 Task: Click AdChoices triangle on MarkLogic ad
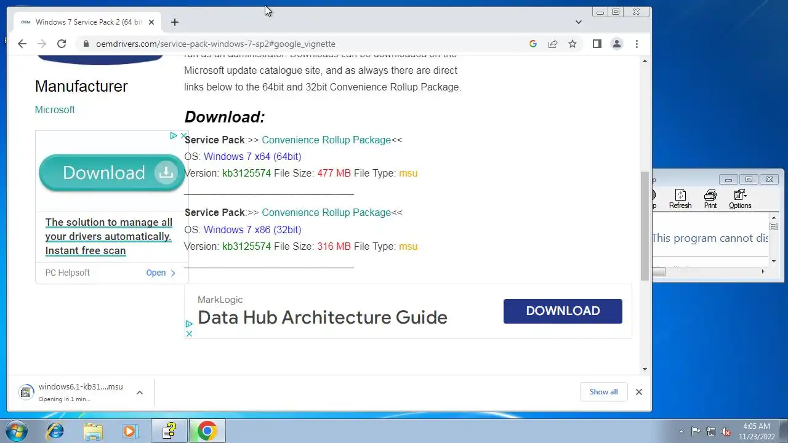[x=189, y=324]
